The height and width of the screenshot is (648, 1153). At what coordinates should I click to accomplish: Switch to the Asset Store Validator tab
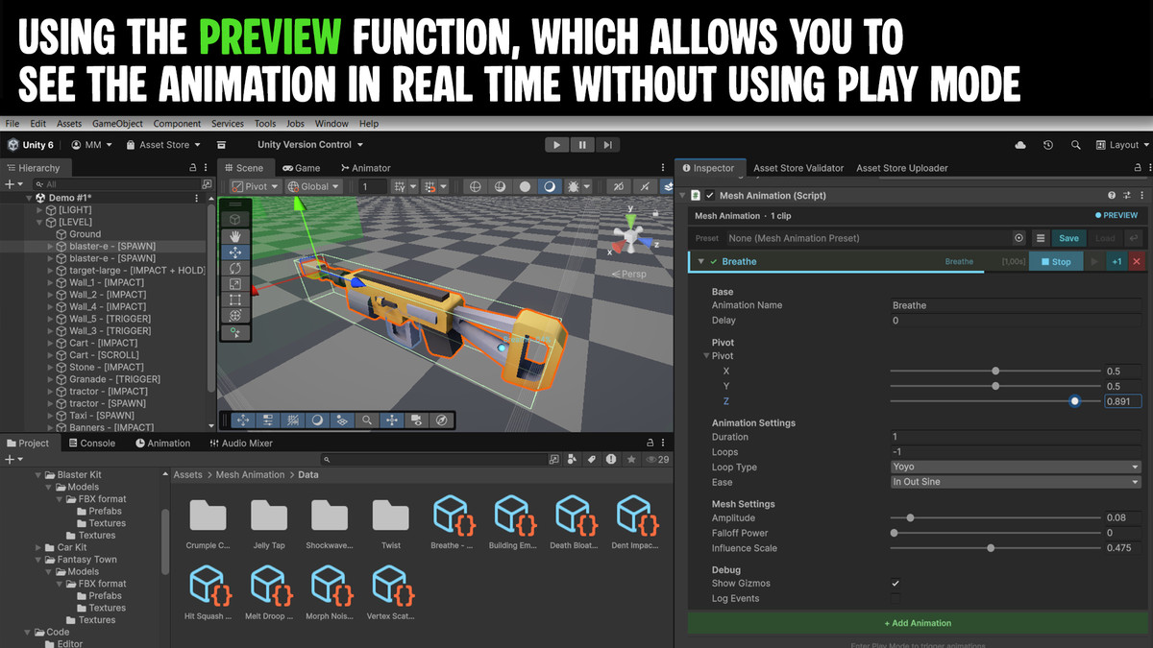(x=798, y=168)
